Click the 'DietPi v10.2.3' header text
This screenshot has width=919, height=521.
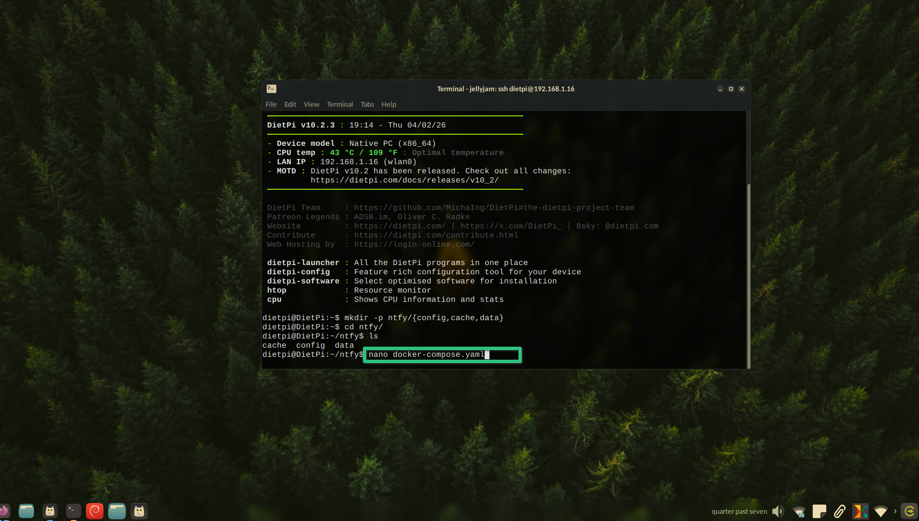pyautogui.click(x=301, y=125)
